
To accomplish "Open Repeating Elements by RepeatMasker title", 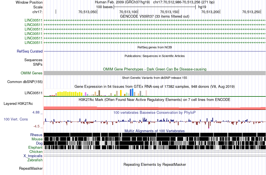I will click(x=155, y=165).
